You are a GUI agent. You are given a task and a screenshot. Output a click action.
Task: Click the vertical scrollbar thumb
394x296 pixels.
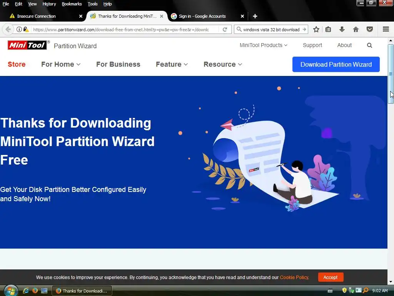click(x=391, y=74)
